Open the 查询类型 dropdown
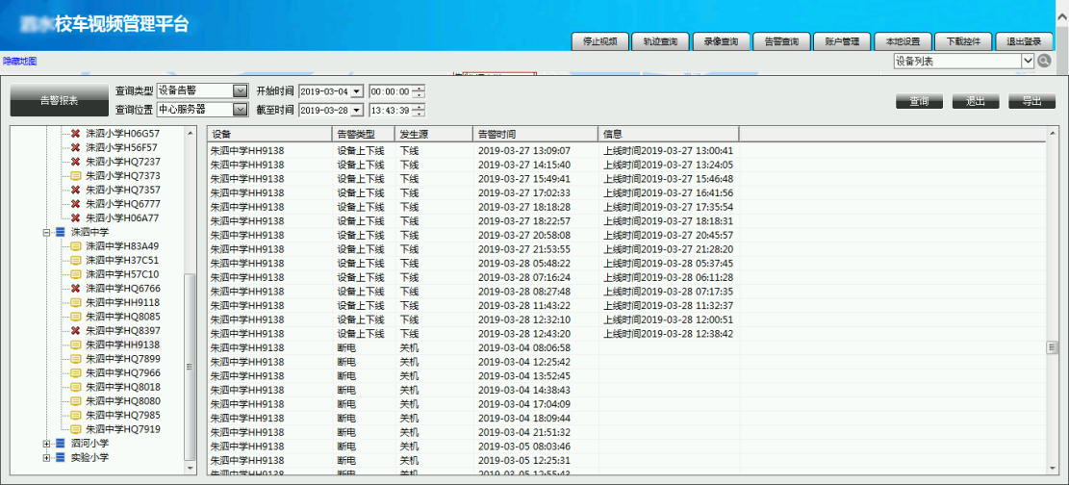 (241, 90)
